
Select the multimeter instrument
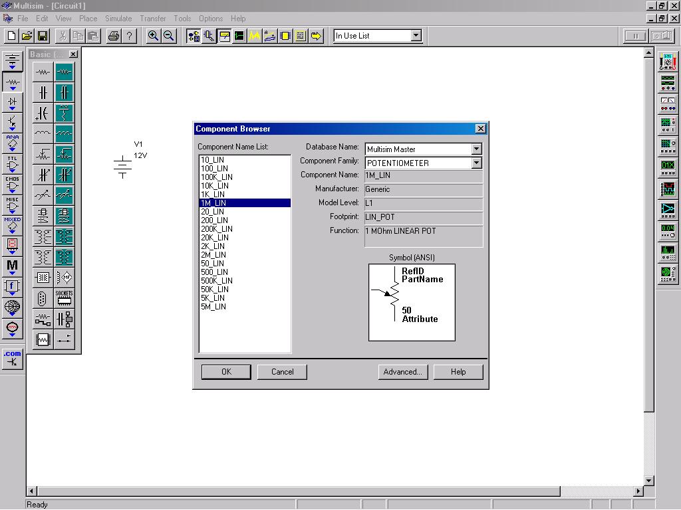(x=668, y=62)
